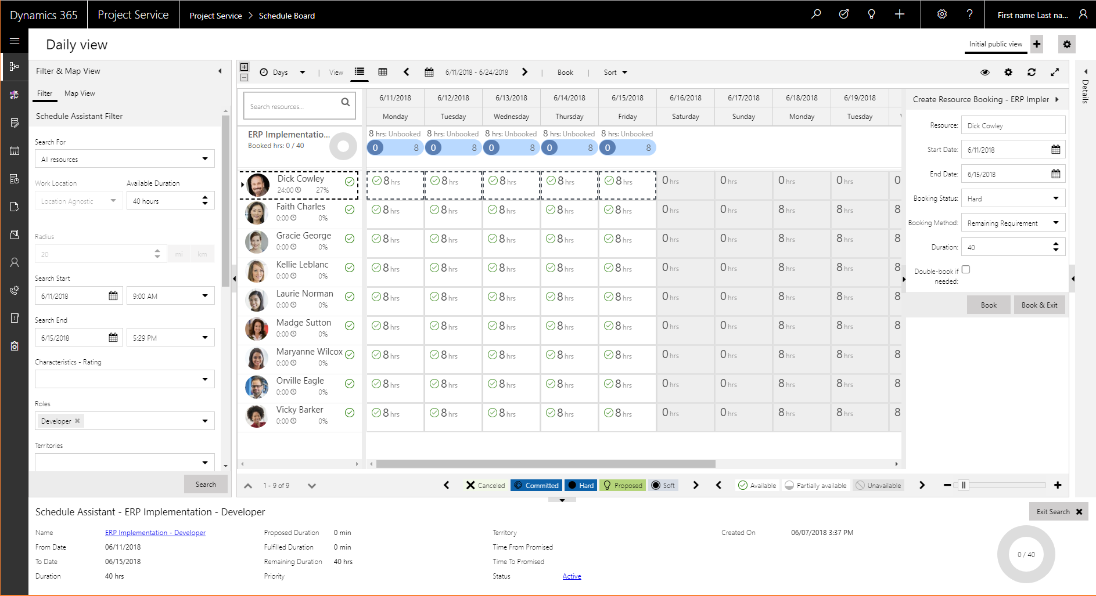
Task: Click the lightbulb assistant icon
Action: tap(871, 15)
